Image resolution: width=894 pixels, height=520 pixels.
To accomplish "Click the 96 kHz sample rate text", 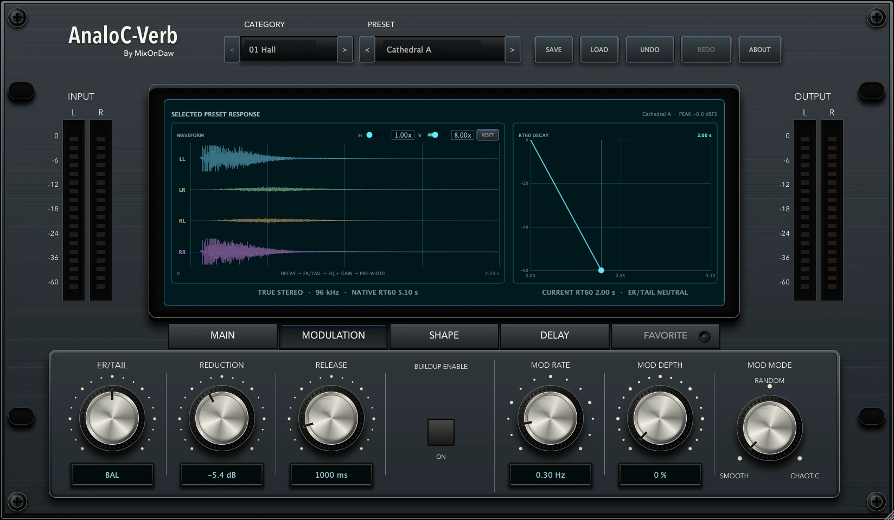I will click(327, 292).
